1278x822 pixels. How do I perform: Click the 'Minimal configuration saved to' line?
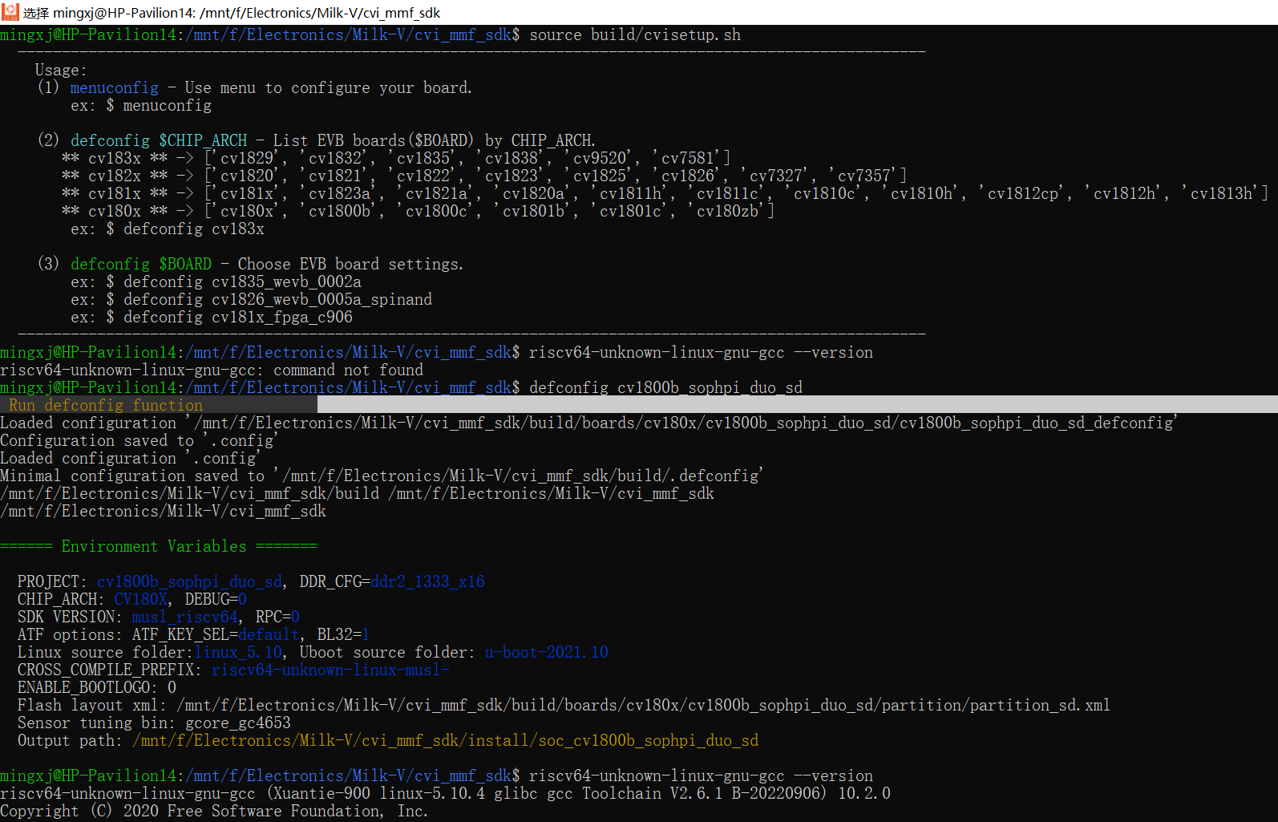coord(382,476)
